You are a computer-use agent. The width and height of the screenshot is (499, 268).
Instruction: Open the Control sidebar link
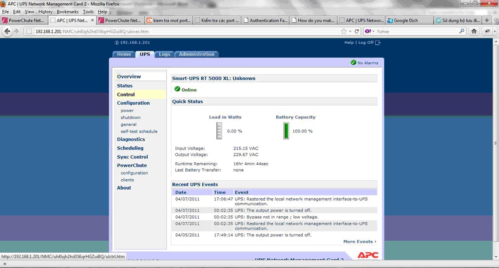click(126, 95)
